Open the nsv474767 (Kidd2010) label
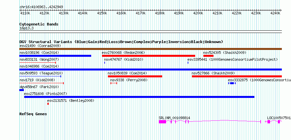This screenshot has width=291, height=140. coord(124,60)
